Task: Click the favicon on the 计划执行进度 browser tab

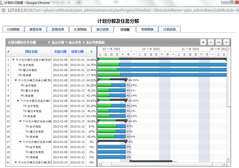Action: 3,3
